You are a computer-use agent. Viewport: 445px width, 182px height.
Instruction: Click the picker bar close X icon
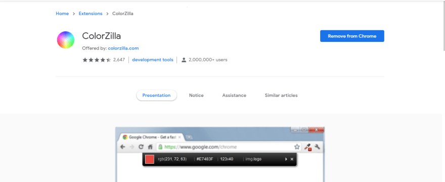click(x=292, y=159)
